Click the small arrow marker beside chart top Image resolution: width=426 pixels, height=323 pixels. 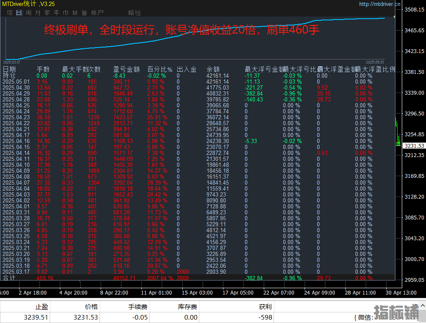tap(394, 17)
